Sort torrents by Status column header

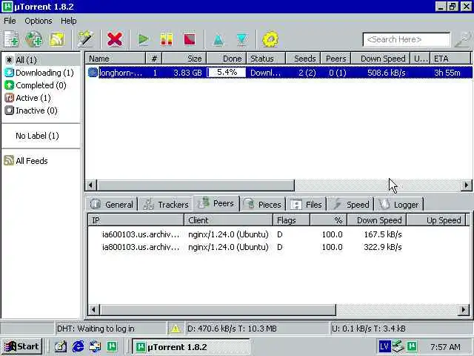tap(266, 59)
